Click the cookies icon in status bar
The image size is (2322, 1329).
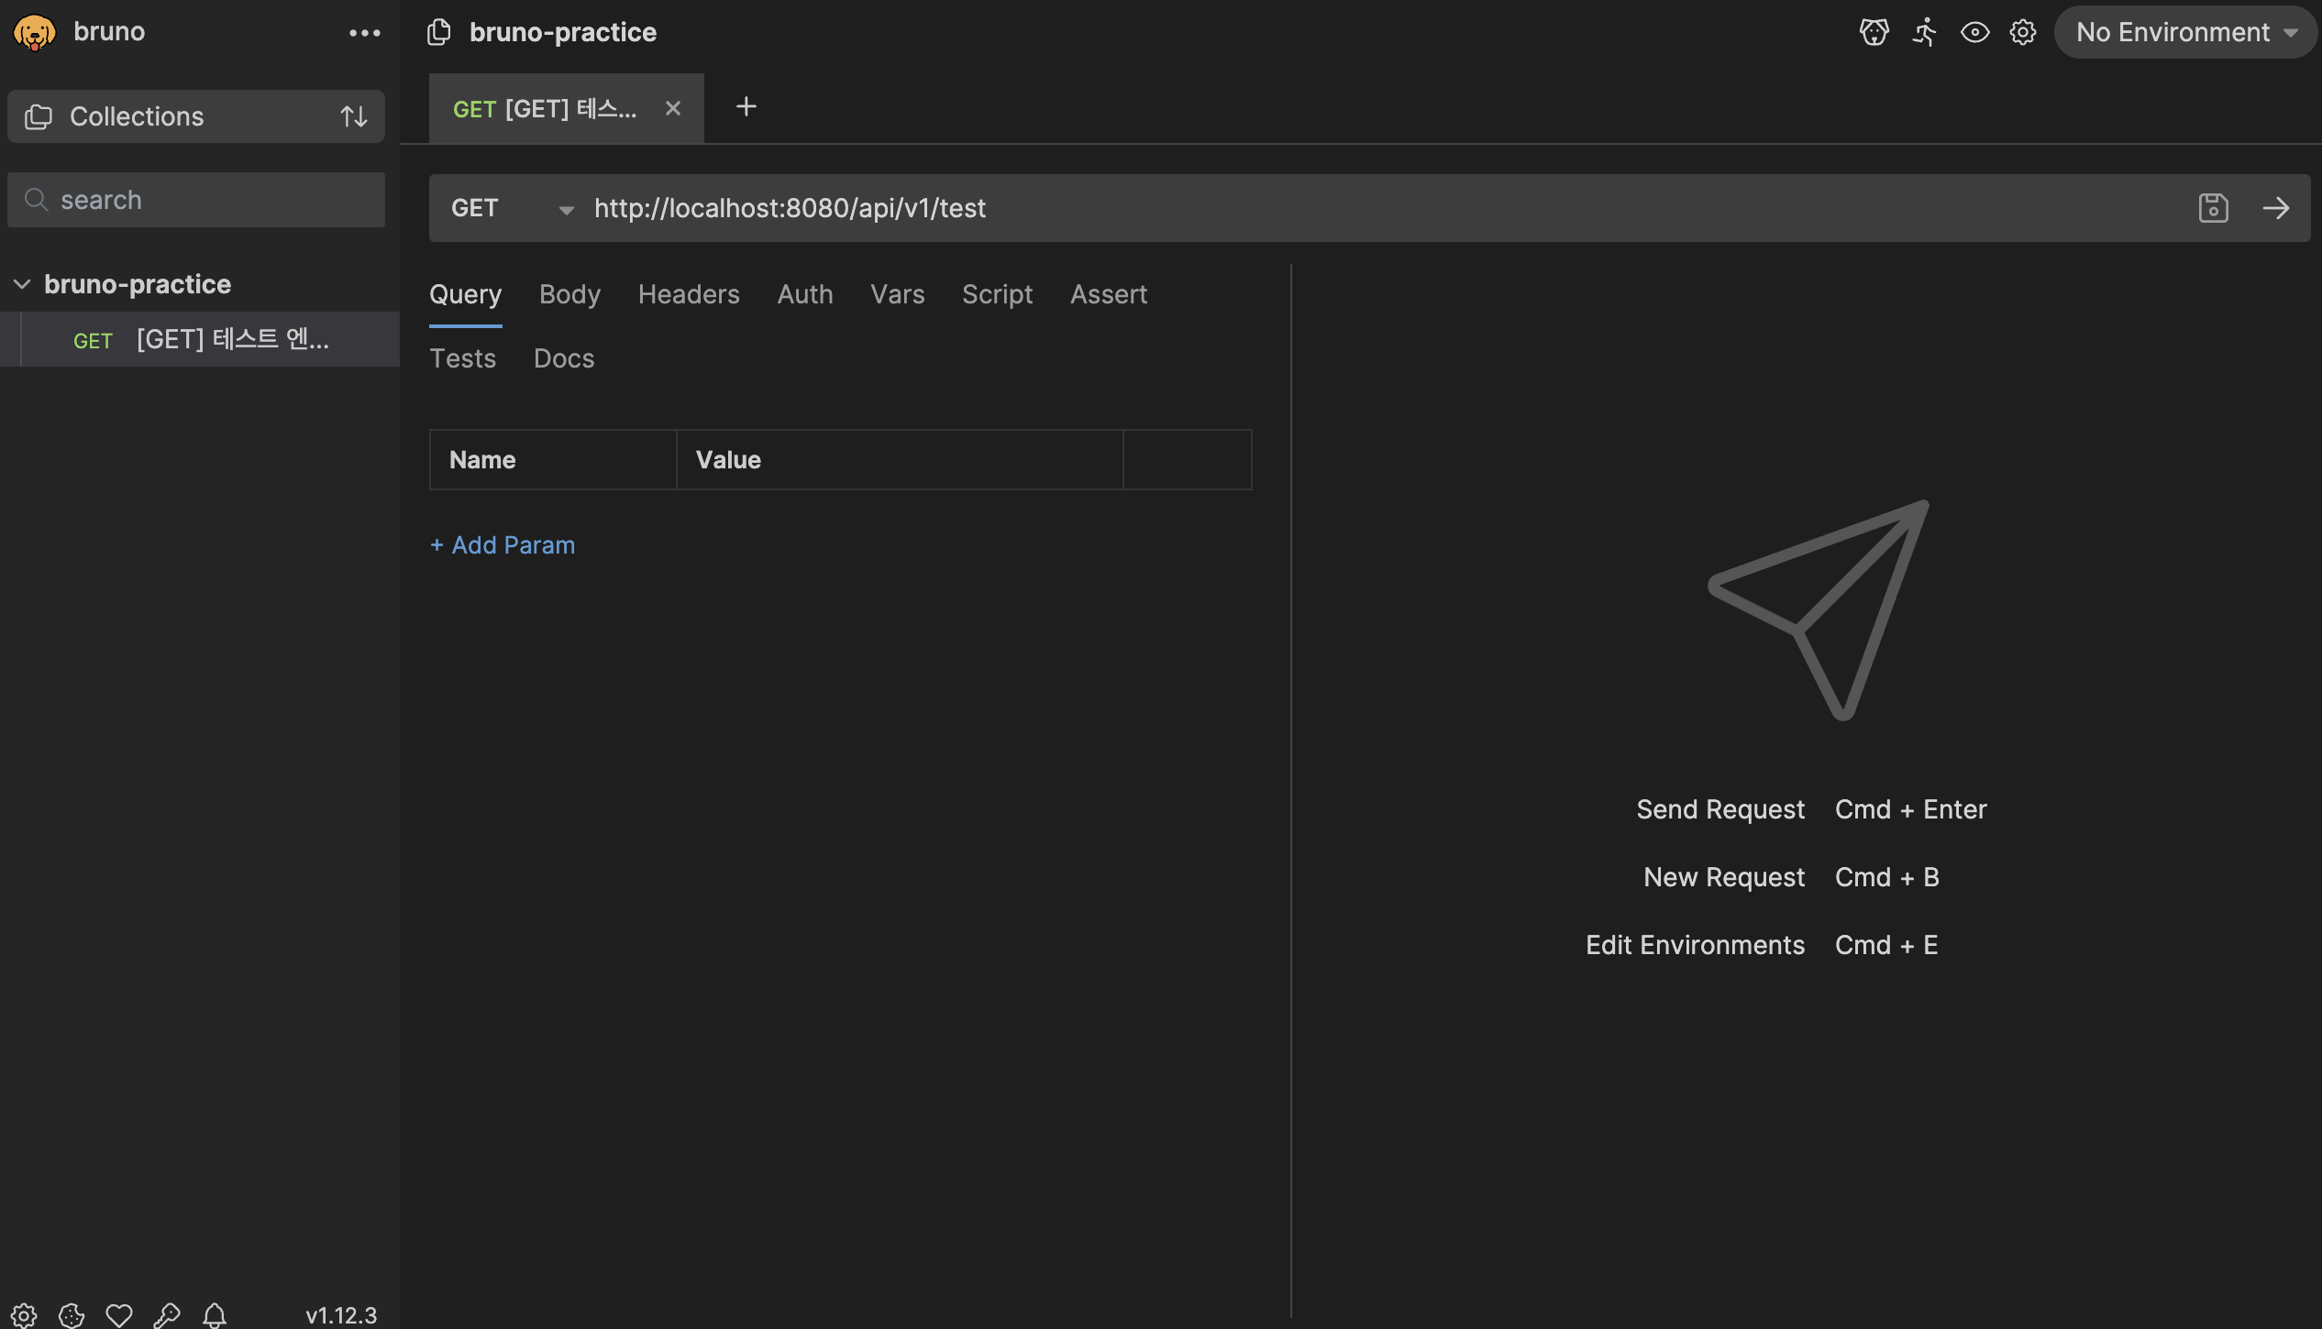(x=72, y=1315)
